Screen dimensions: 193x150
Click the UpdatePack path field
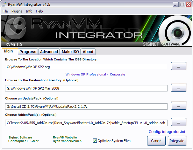[86, 107]
